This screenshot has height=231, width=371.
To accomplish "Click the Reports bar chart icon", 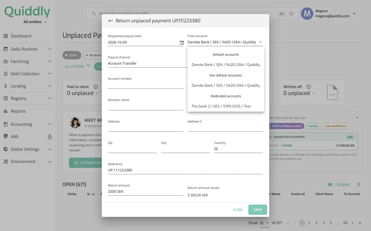I will pos(6,111).
